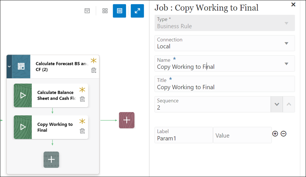The image size is (306, 177).
Task: Click the archive box icon in toolbar
Action: (87, 11)
